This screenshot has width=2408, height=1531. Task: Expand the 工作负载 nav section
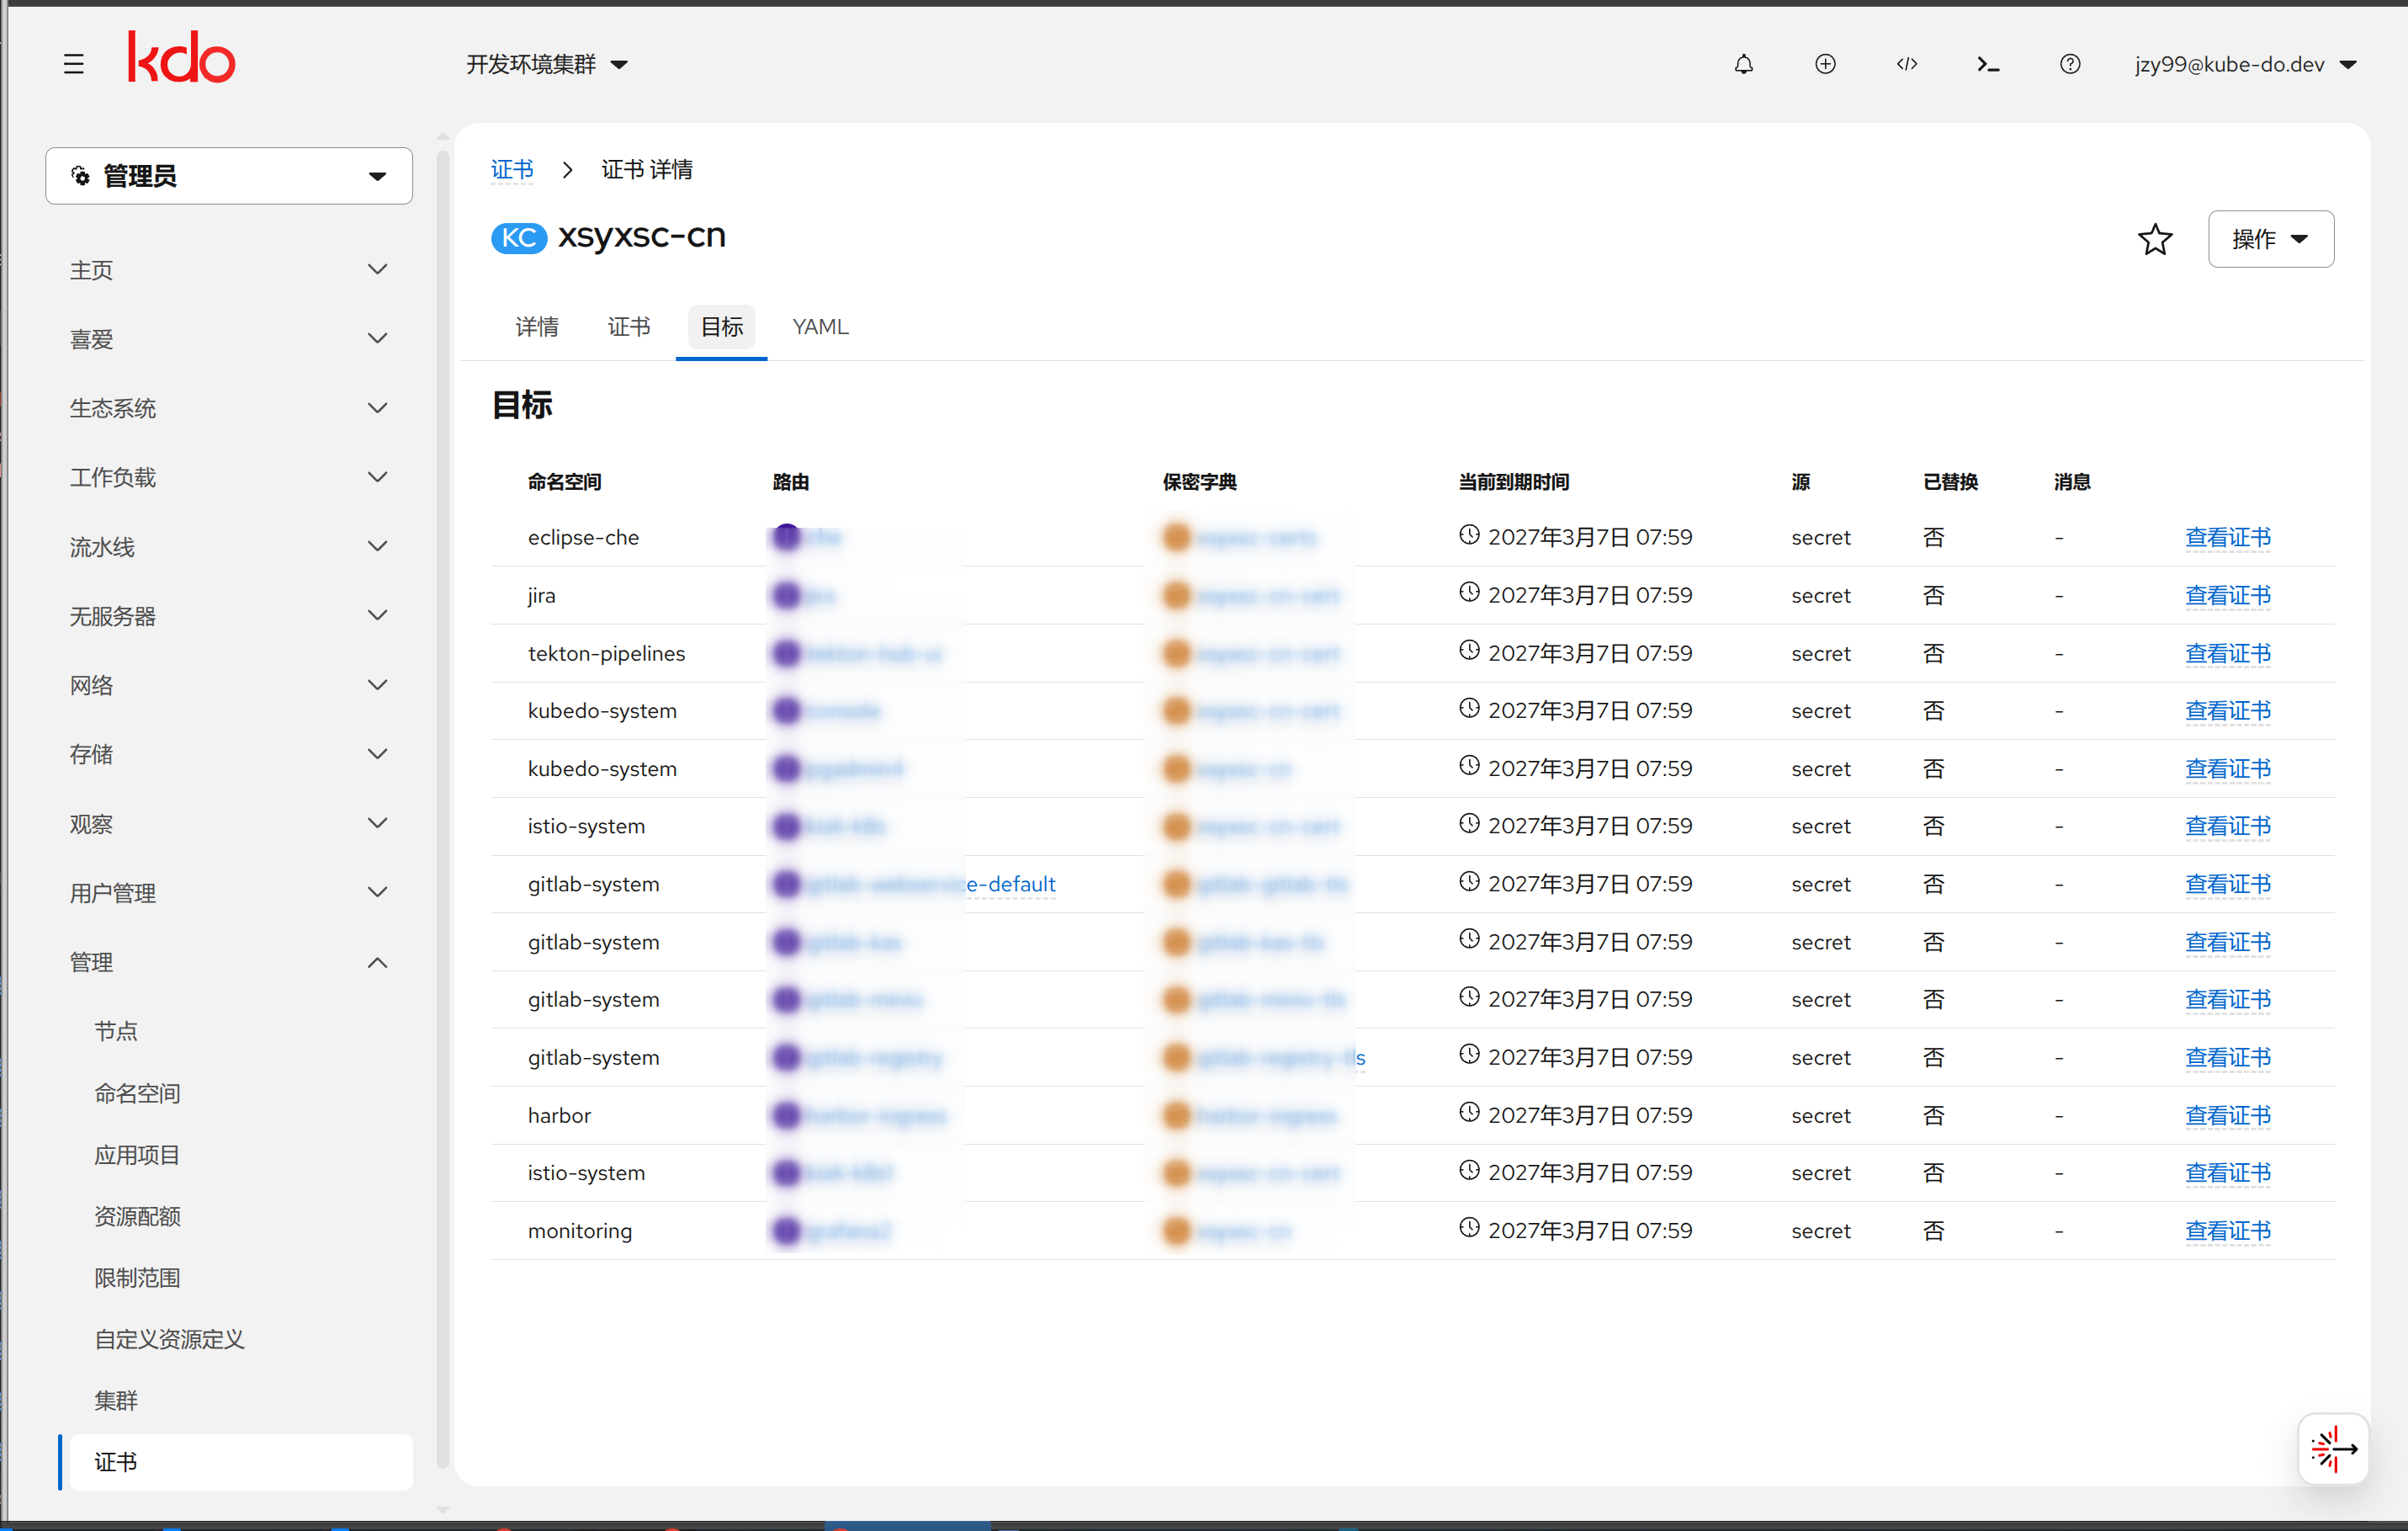point(228,477)
